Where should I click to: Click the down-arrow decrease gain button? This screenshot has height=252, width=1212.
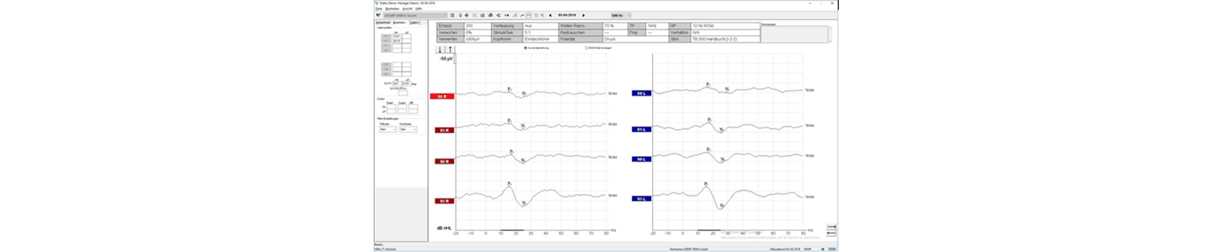click(x=441, y=49)
